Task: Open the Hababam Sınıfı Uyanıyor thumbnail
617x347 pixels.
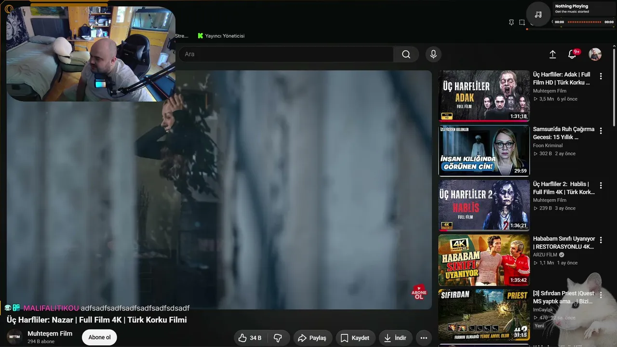Action: point(484,260)
